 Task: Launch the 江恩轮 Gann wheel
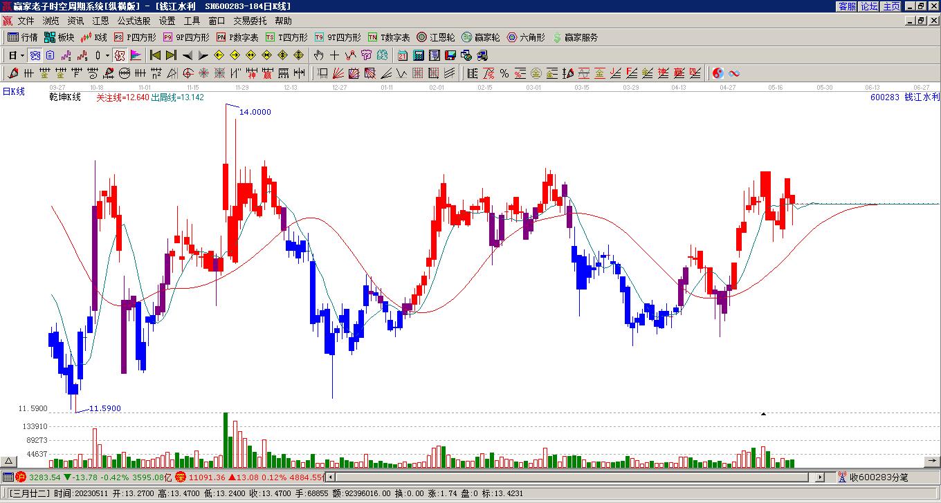click(436, 37)
